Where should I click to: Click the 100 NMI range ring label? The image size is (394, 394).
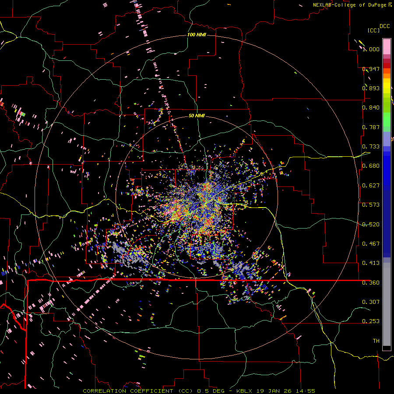(197, 35)
